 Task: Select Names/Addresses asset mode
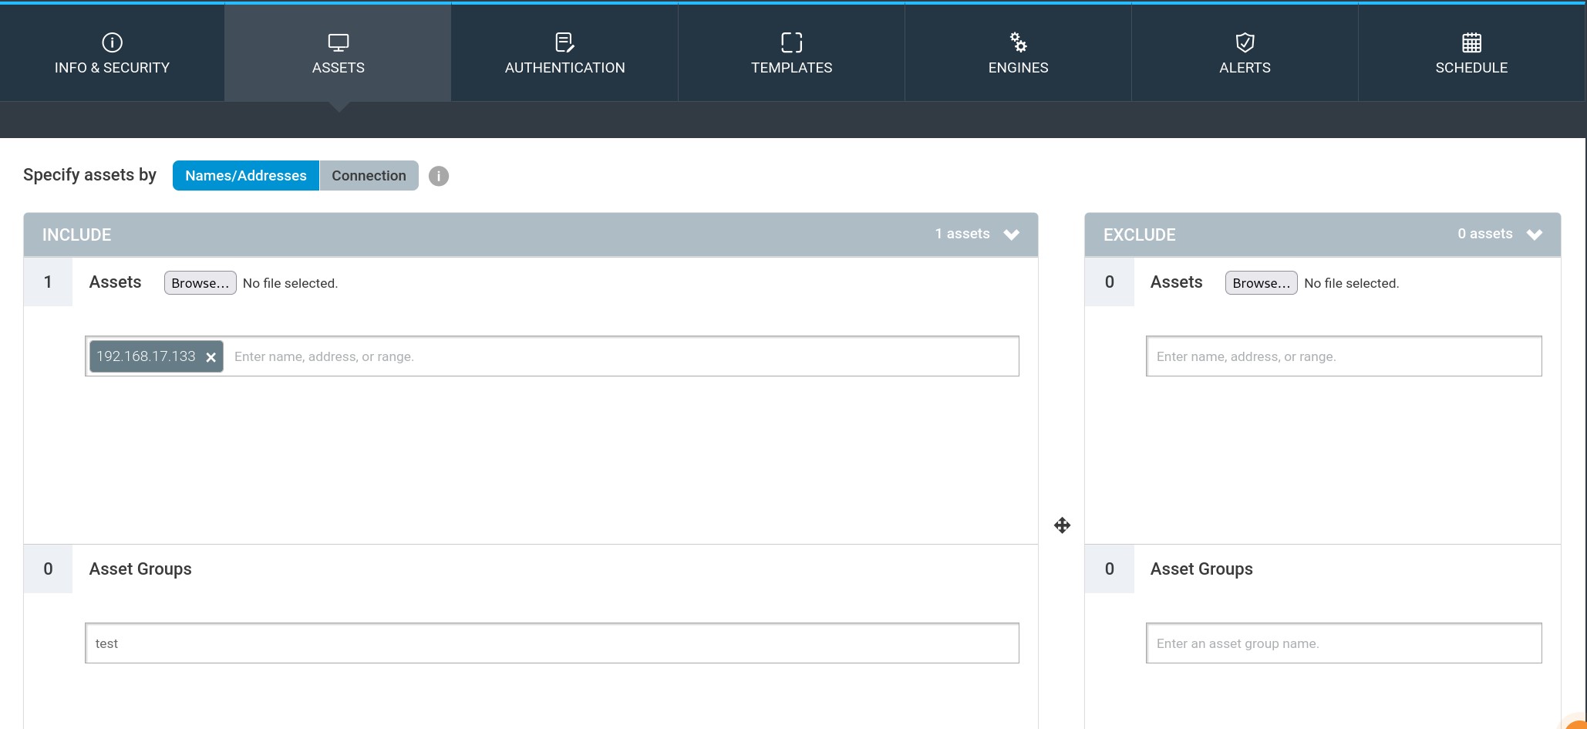245,176
